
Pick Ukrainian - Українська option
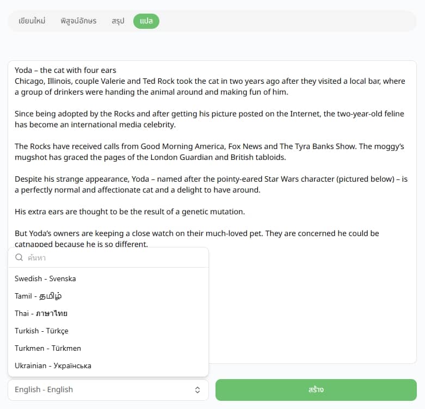point(53,365)
